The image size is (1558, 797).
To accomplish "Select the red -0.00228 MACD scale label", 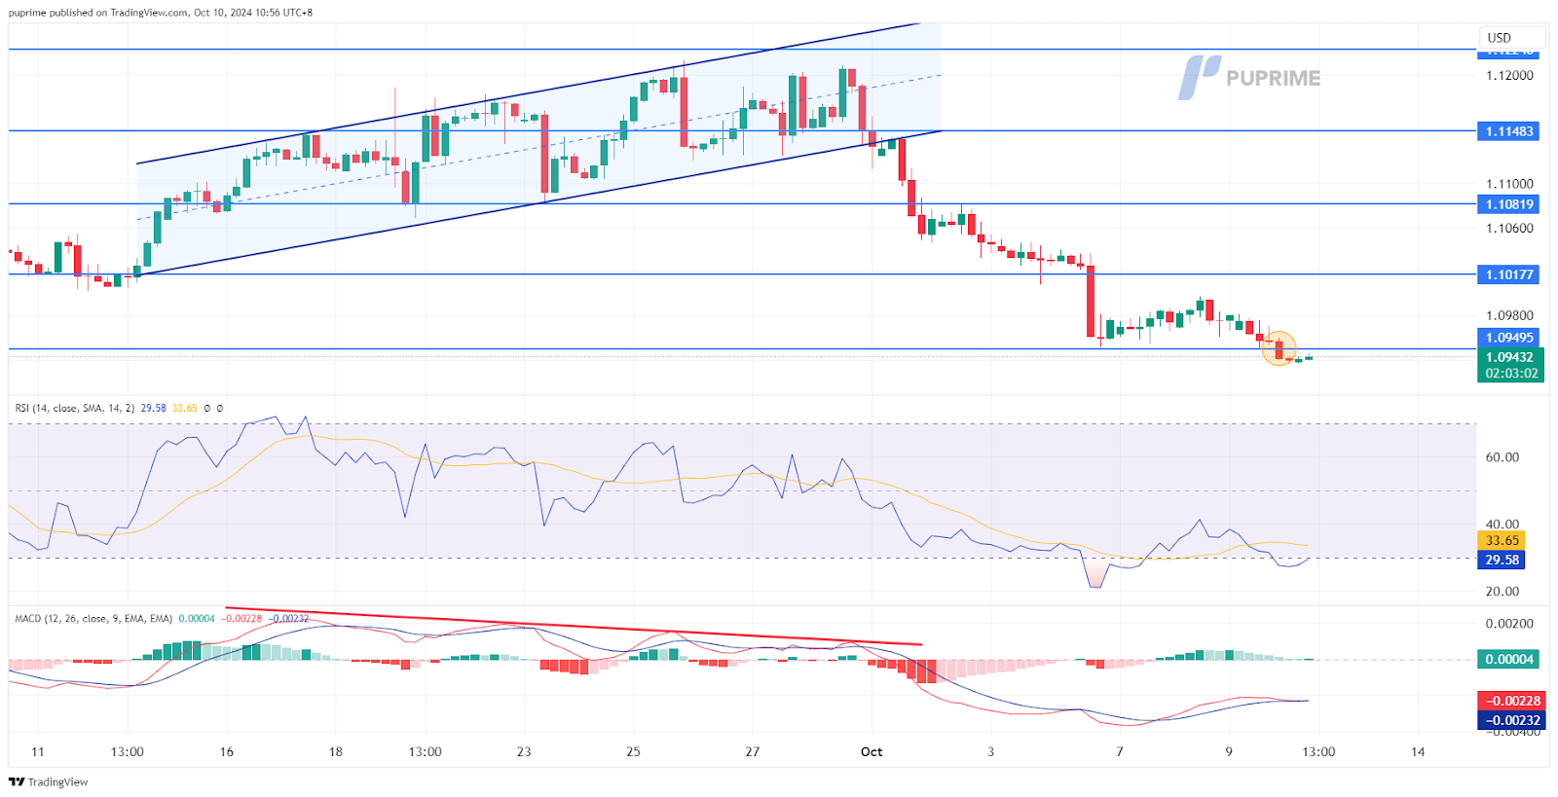I will tap(1511, 701).
